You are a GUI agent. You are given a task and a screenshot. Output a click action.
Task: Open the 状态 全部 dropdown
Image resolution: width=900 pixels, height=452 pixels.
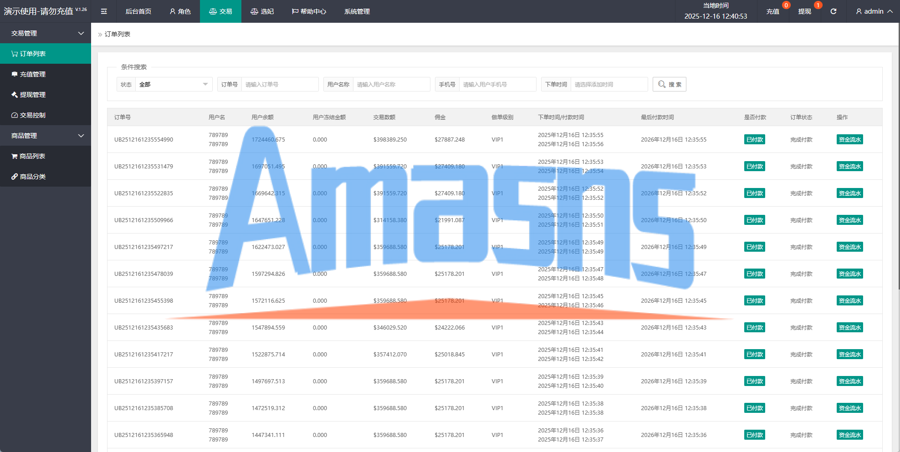click(174, 84)
